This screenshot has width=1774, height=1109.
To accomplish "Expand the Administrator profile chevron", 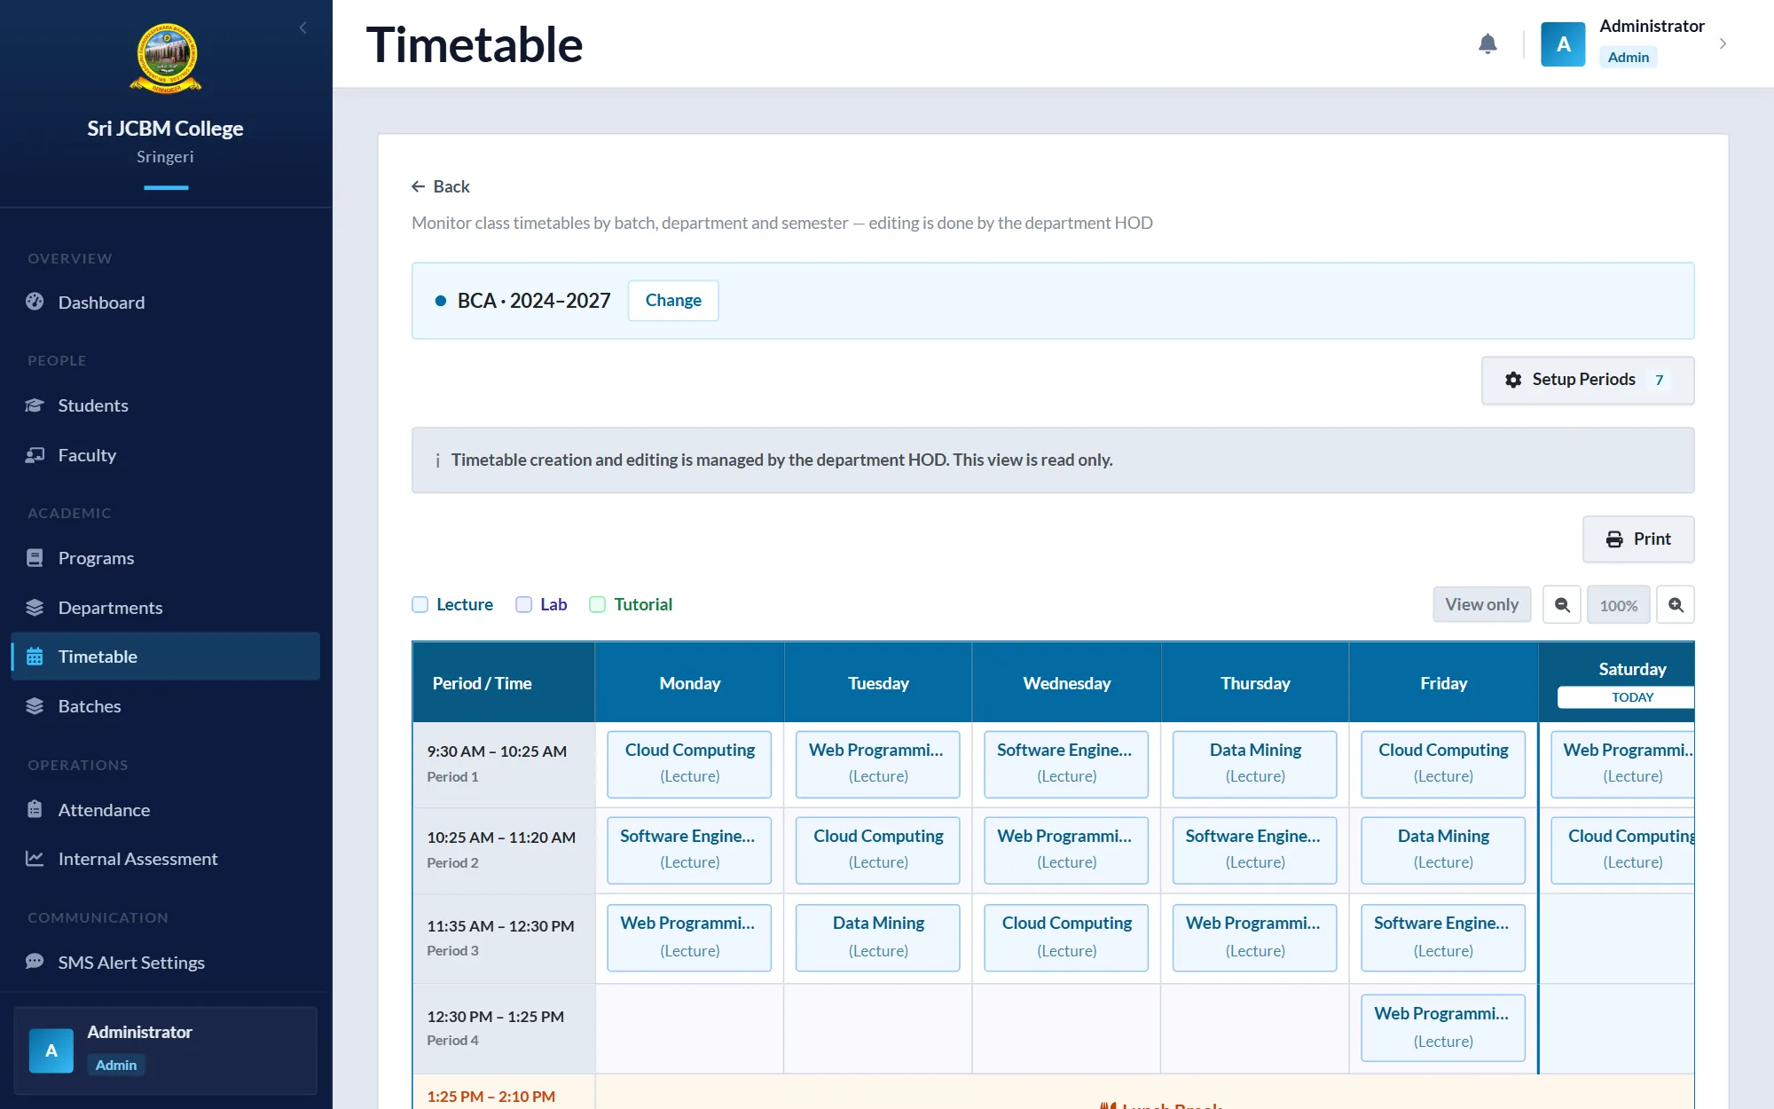I will [1723, 43].
